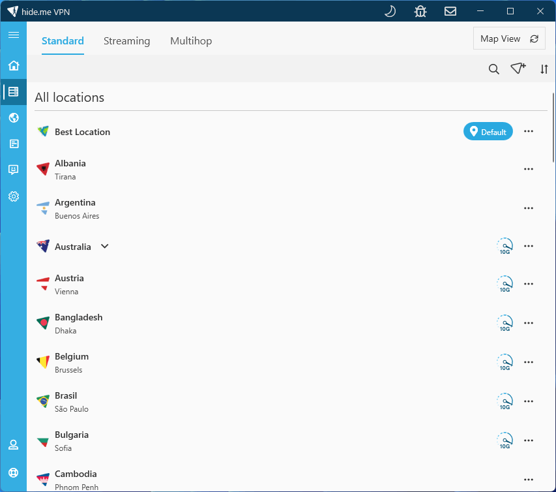
Task: Open more options for Argentina
Action: click(x=529, y=208)
